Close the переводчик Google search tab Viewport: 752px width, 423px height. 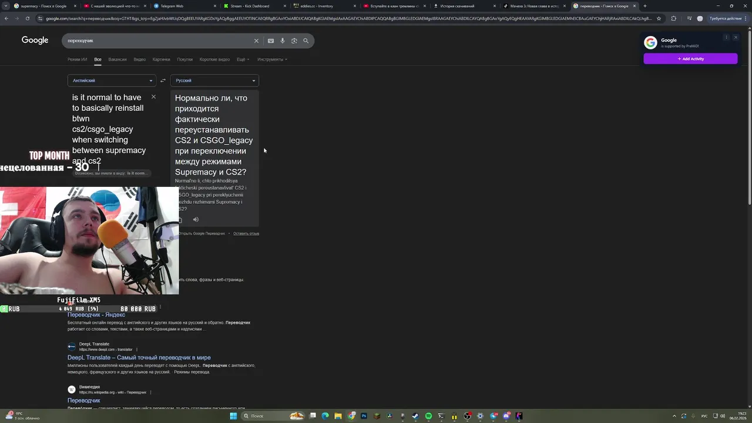[634, 6]
